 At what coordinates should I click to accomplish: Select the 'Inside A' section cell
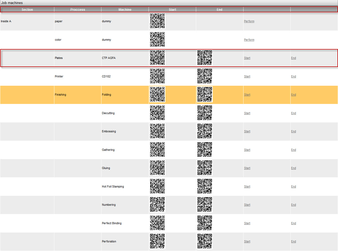pos(27,21)
